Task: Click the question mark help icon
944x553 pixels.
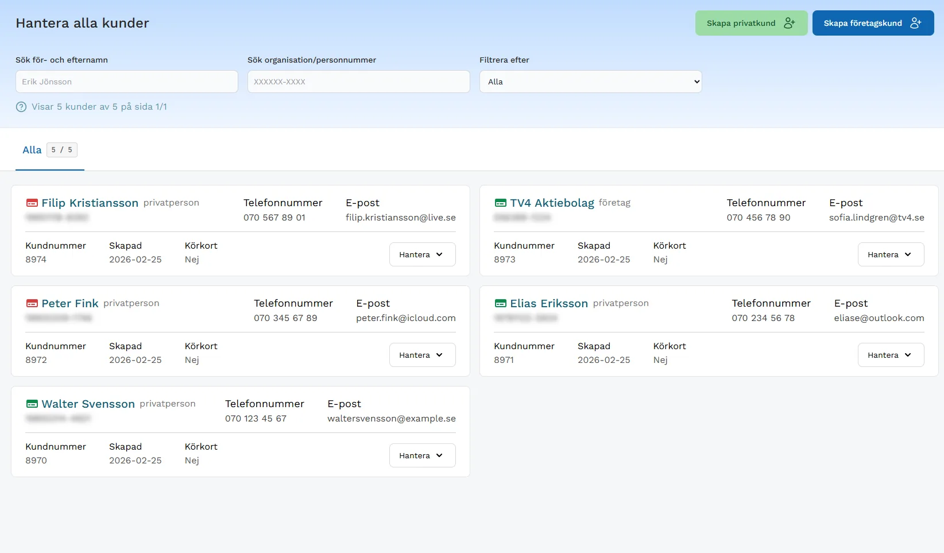Action: [x=21, y=107]
